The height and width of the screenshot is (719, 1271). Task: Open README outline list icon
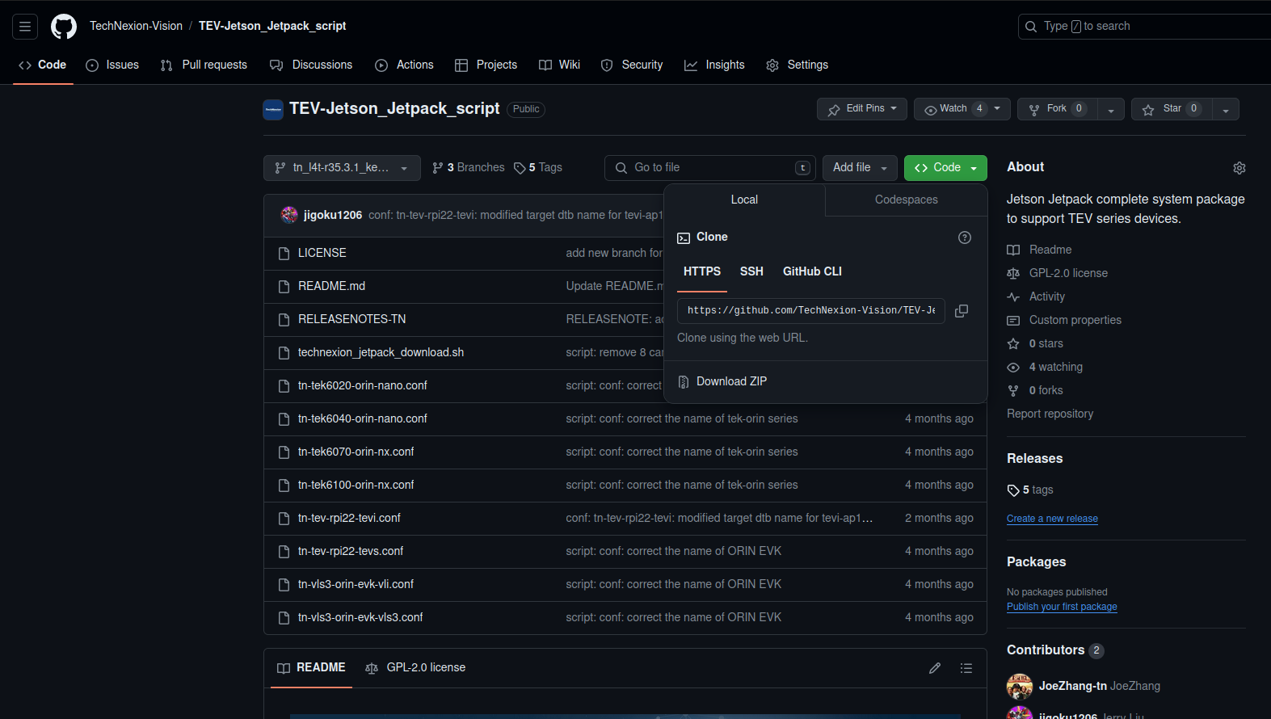coord(966,668)
